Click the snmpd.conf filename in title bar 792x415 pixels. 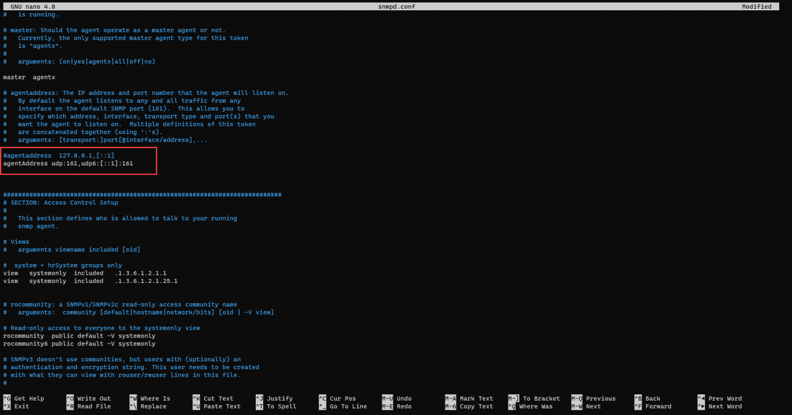coord(397,6)
